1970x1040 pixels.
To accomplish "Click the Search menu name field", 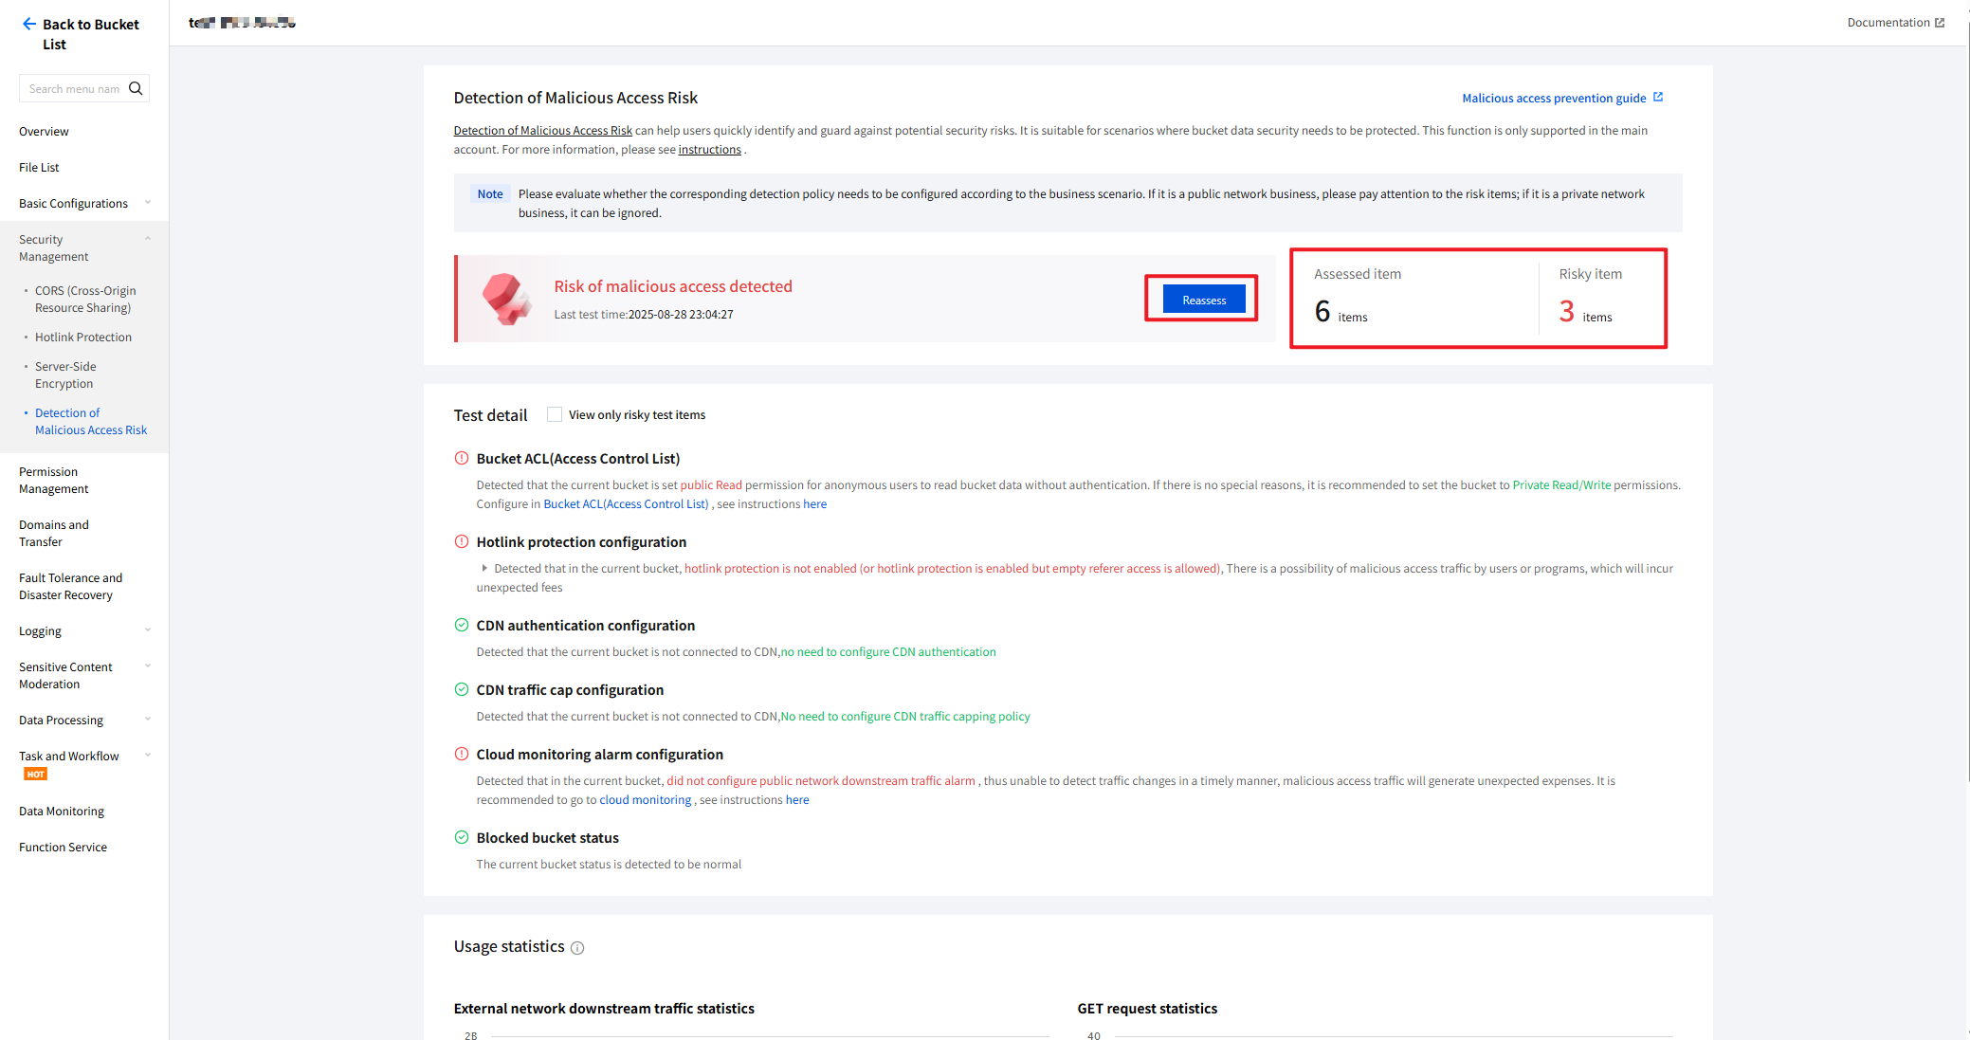I will tap(74, 88).
